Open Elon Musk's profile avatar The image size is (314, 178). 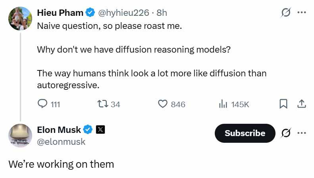click(20, 136)
